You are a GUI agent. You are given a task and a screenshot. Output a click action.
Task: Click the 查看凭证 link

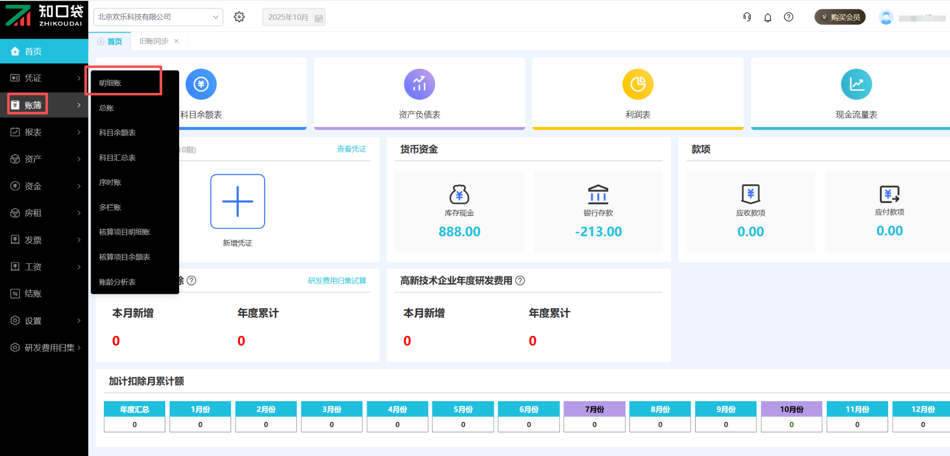(351, 149)
